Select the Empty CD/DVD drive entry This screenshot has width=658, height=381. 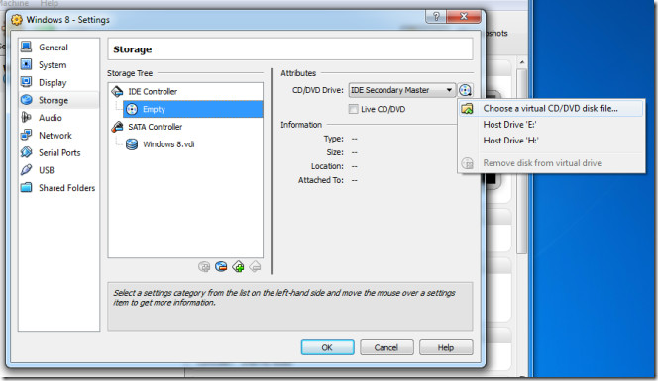pos(192,109)
